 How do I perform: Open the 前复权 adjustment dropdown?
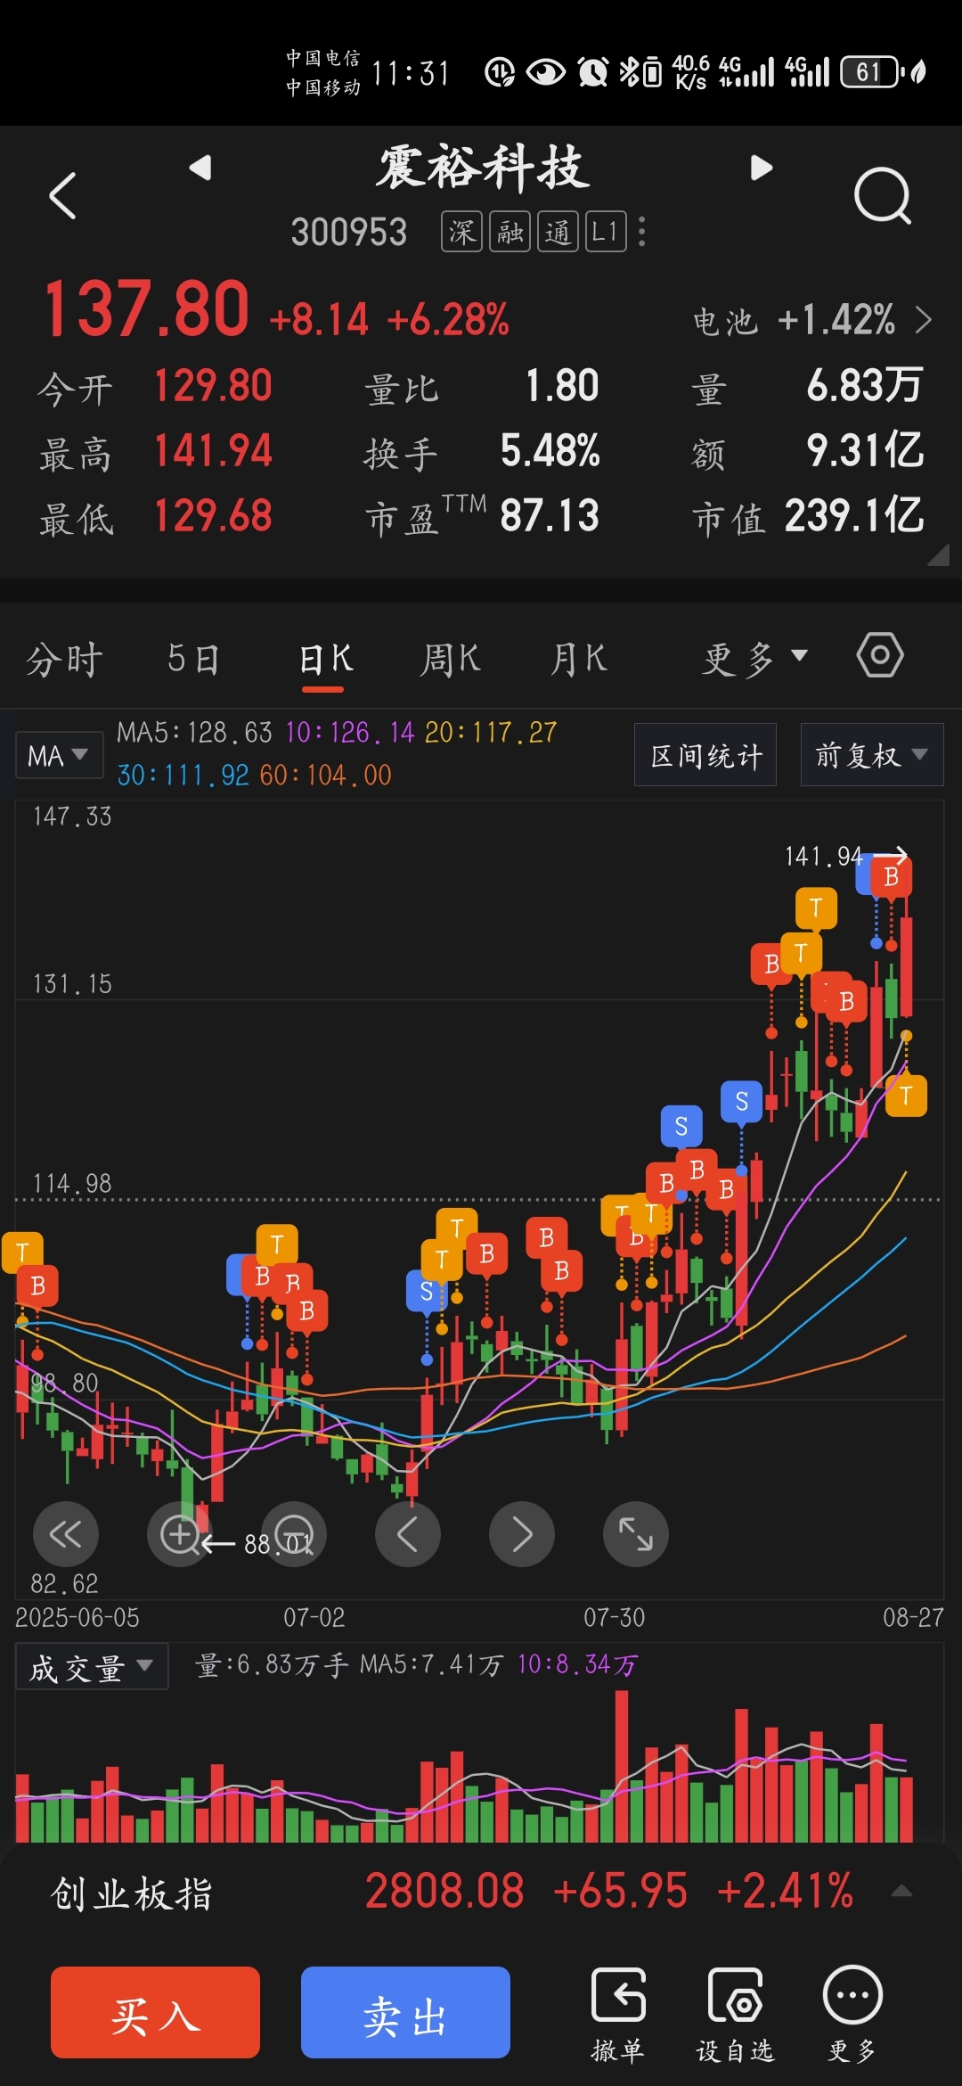pos(872,754)
